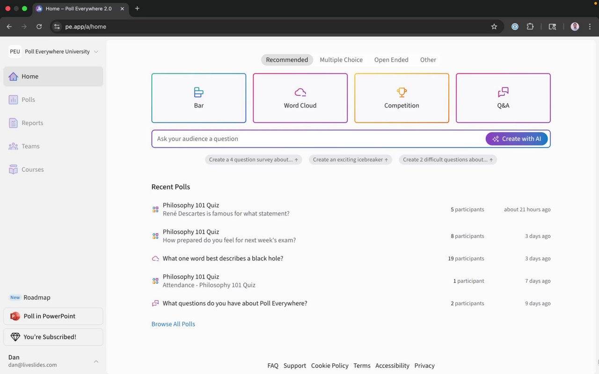Click the PEU organization logo badge
Image resolution: width=599 pixels, height=374 pixels.
click(x=15, y=51)
